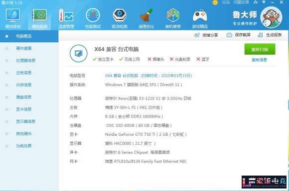Open 装机推荐 cube icon
The width and height of the screenshot is (289, 191).
pyautogui.click(x=173, y=18)
